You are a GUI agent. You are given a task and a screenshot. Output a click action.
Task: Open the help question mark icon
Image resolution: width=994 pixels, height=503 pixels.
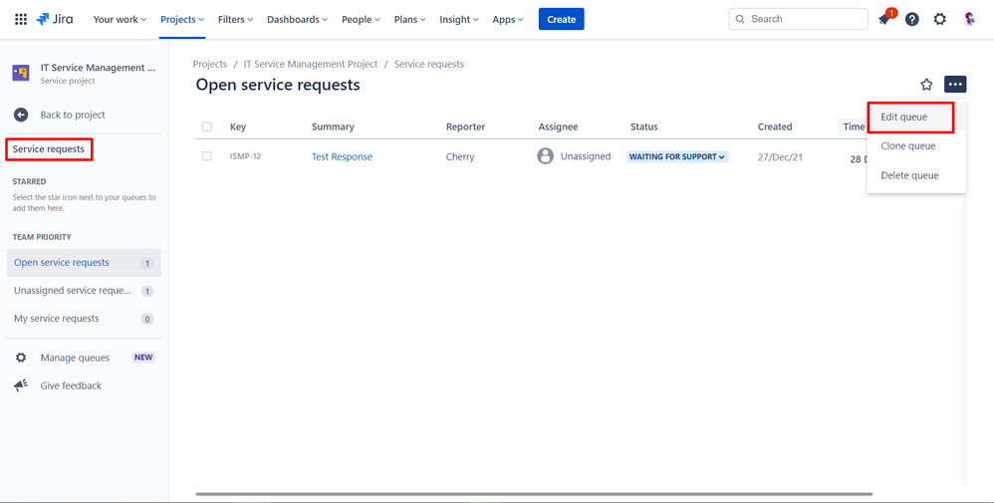click(x=912, y=19)
